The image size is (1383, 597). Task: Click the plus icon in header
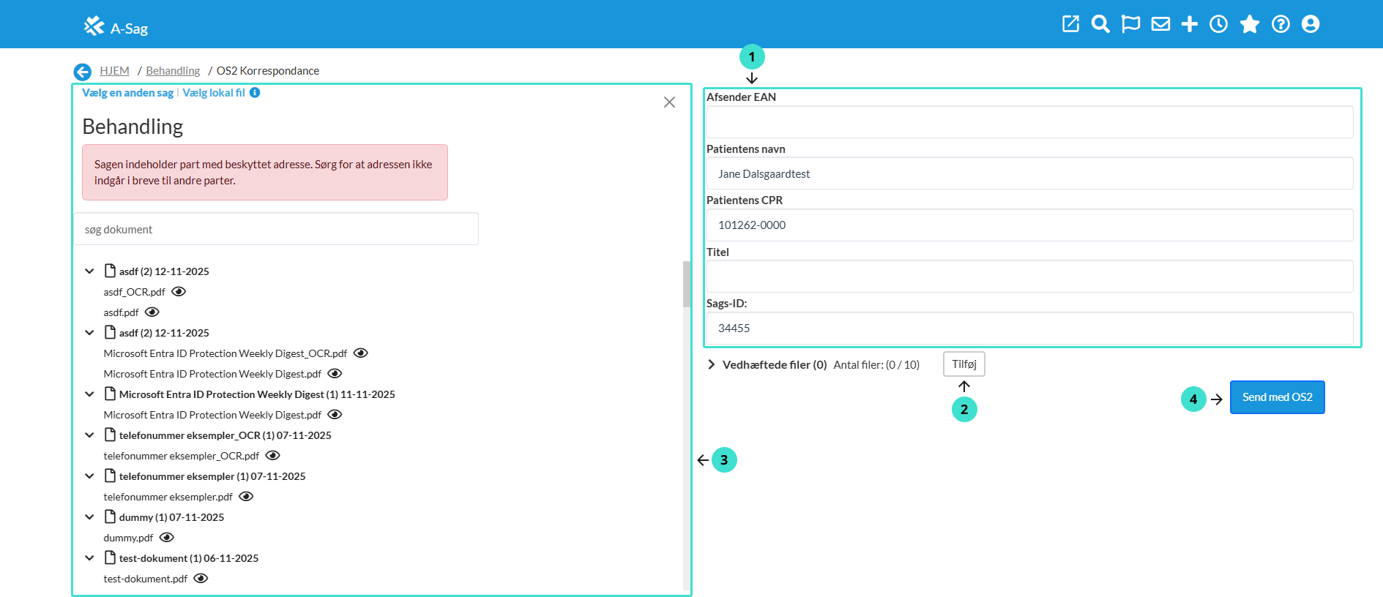click(x=1190, y=24)
